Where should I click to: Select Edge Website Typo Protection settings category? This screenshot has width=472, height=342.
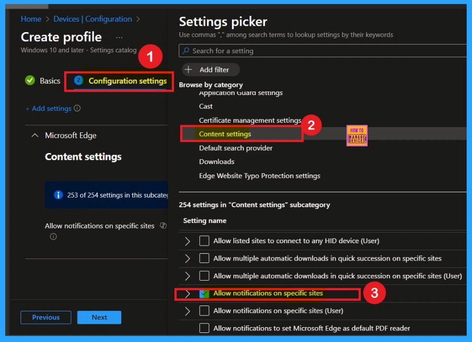259,176
